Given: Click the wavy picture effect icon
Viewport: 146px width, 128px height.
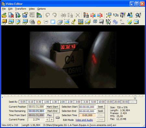Looking at the screenshot, I should point(136,22).
